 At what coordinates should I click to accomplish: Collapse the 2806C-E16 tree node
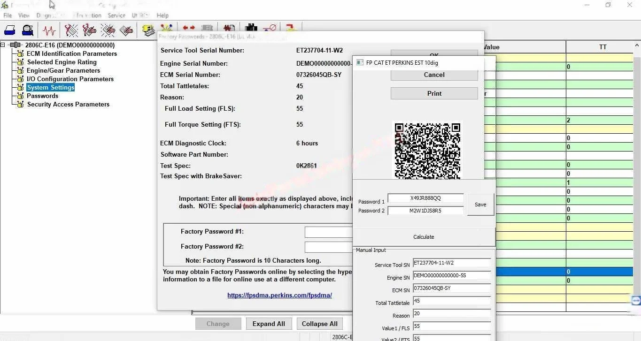(3, 45)
